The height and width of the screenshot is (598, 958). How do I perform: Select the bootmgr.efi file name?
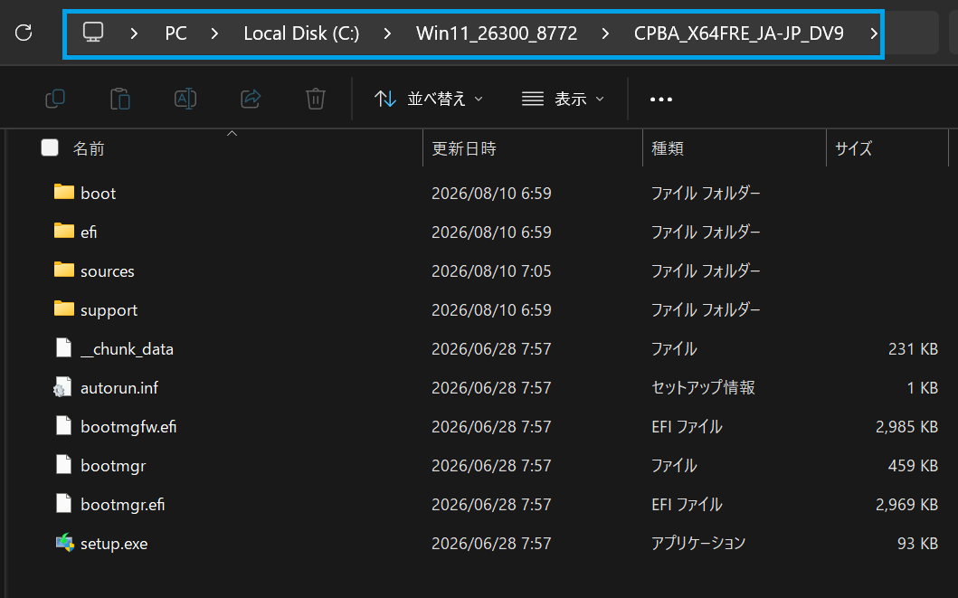[x=123, y=505]
